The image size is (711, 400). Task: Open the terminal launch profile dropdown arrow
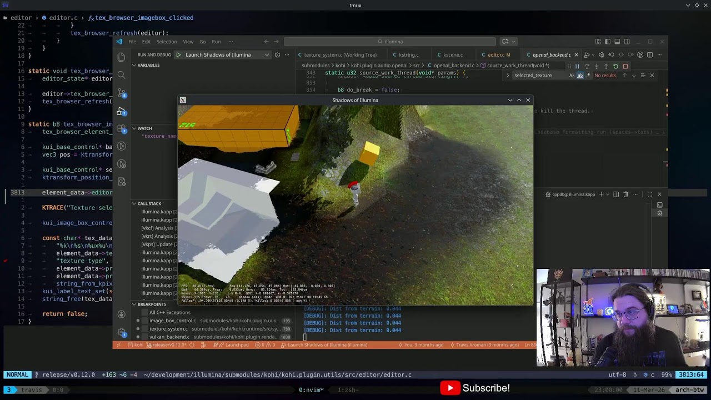608,194
